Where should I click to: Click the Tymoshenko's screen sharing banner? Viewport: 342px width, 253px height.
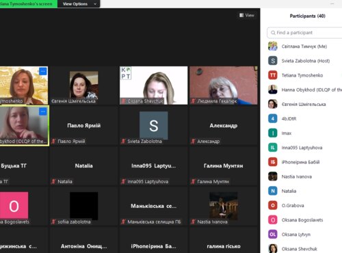[x=29, y=4]
